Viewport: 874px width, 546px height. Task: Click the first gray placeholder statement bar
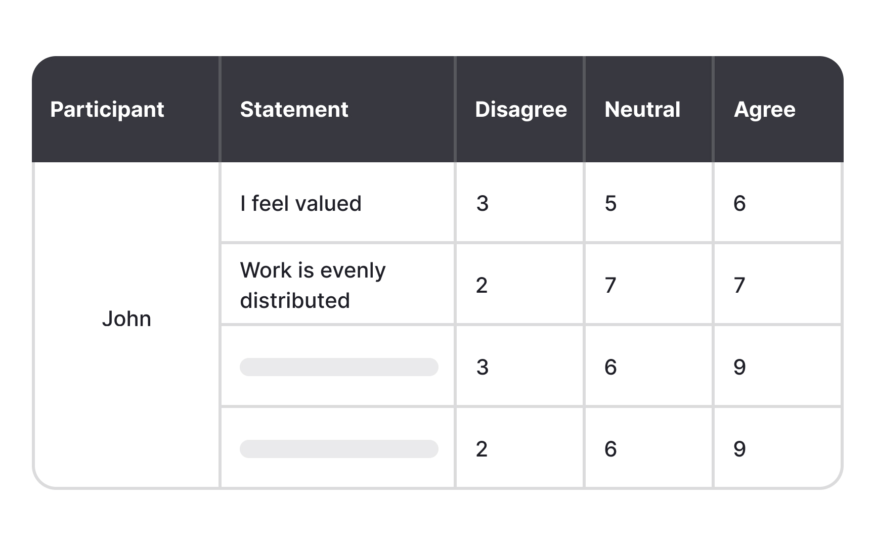point(339,367)
